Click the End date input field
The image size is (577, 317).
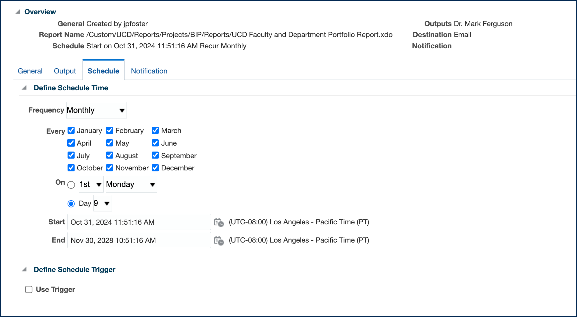(x=139, y=240)
